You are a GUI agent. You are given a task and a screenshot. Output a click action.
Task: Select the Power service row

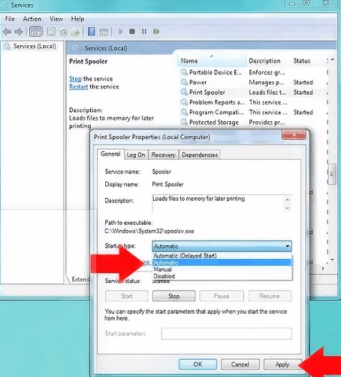click(x=198, y=82)
